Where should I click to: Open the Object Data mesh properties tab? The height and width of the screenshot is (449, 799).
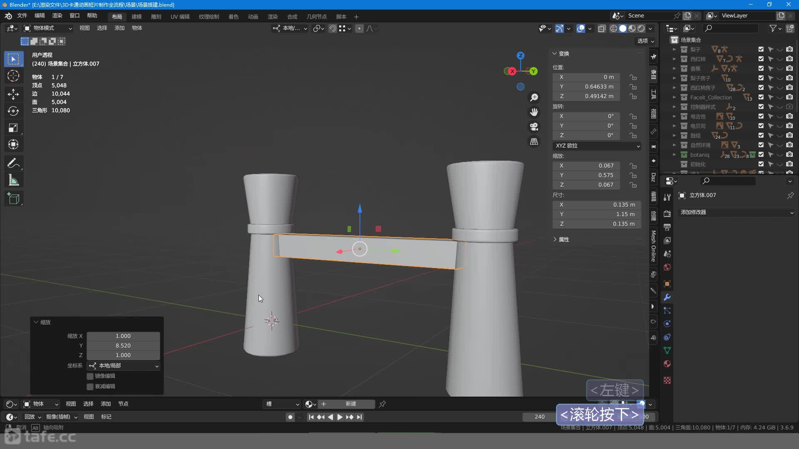coord(667,350)
